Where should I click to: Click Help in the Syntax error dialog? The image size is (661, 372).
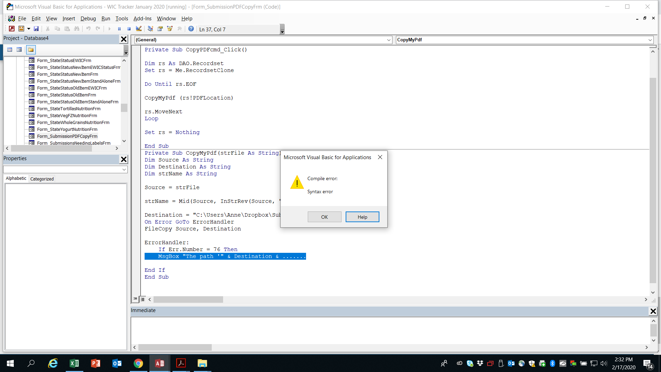tap(362, 217)
